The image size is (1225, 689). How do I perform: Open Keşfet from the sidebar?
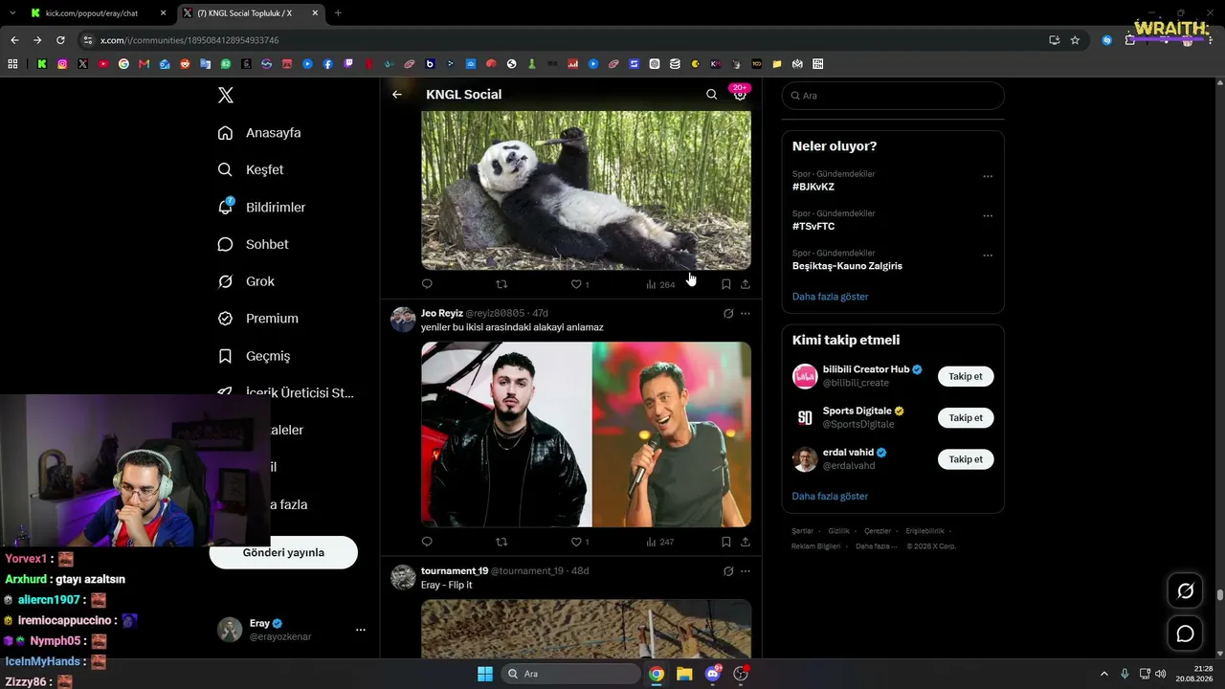(x=251, y=169)
